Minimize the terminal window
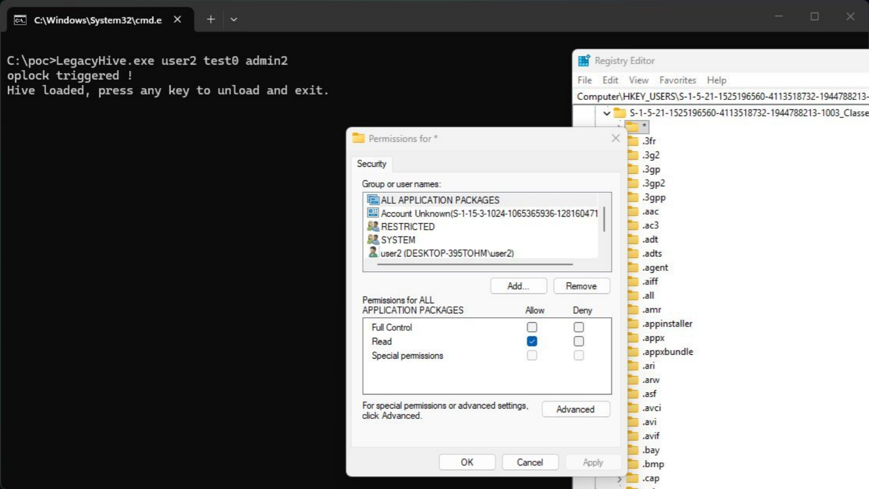 779,16
